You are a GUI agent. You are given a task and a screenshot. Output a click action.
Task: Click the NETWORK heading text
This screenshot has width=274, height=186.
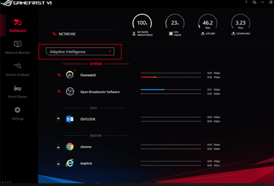point(67,34)
